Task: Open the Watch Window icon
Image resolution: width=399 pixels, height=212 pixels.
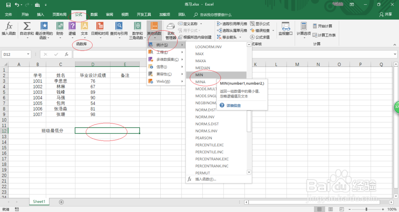Action: 286,26
